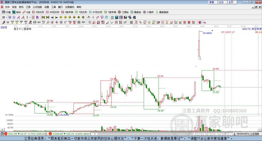The image size is (262, 141).
Task: Select the zigzag wave line tool
Action: 112,22
